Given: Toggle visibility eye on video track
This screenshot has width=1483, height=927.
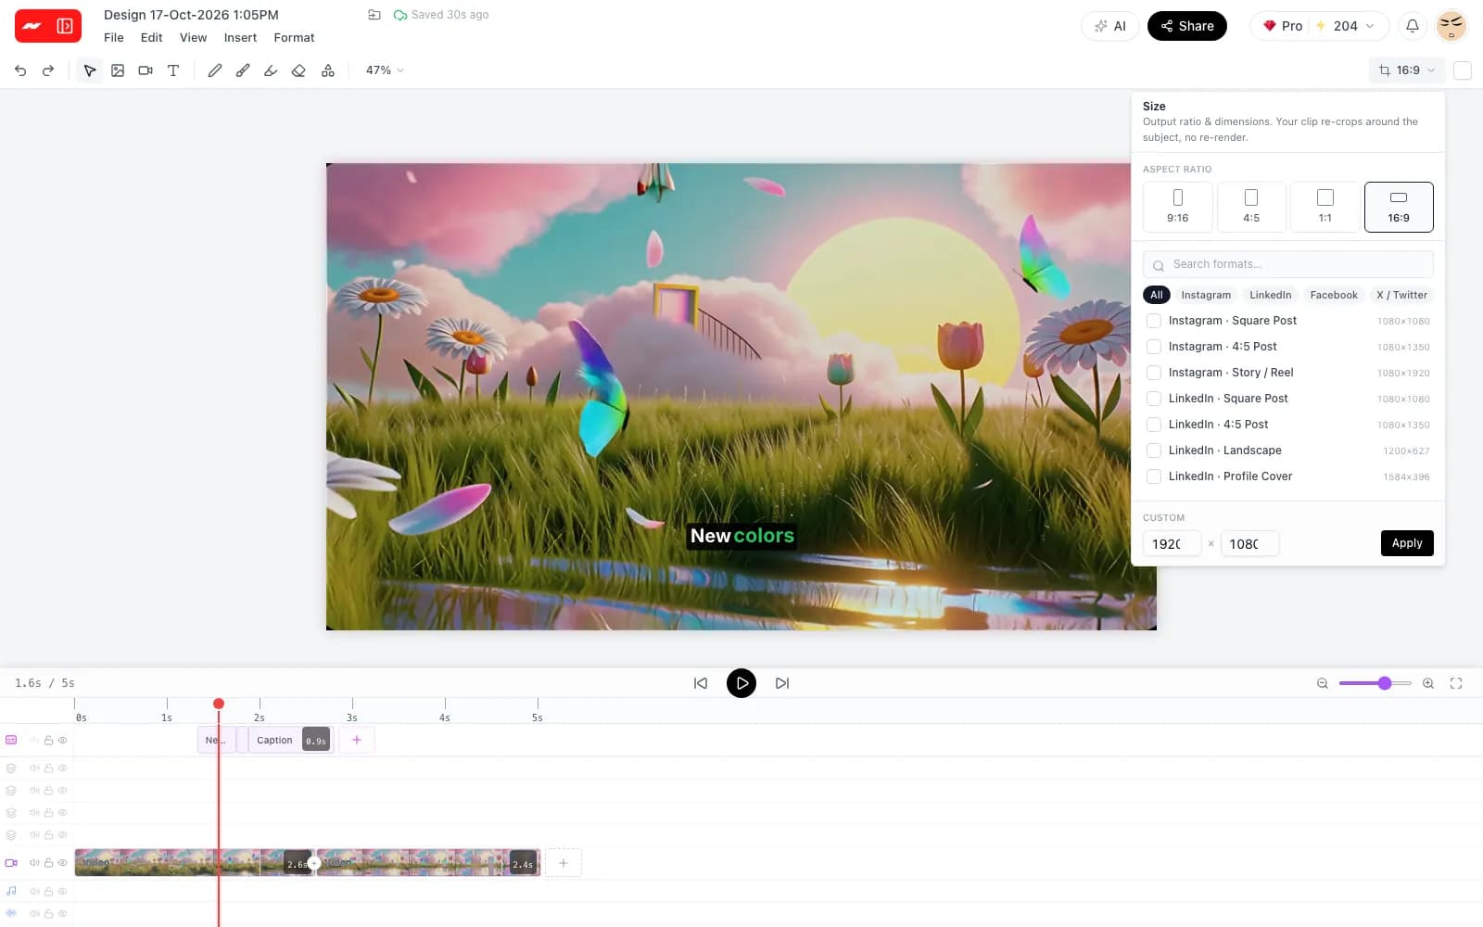Looking at the screenshot, I should (x=63, y=863).
